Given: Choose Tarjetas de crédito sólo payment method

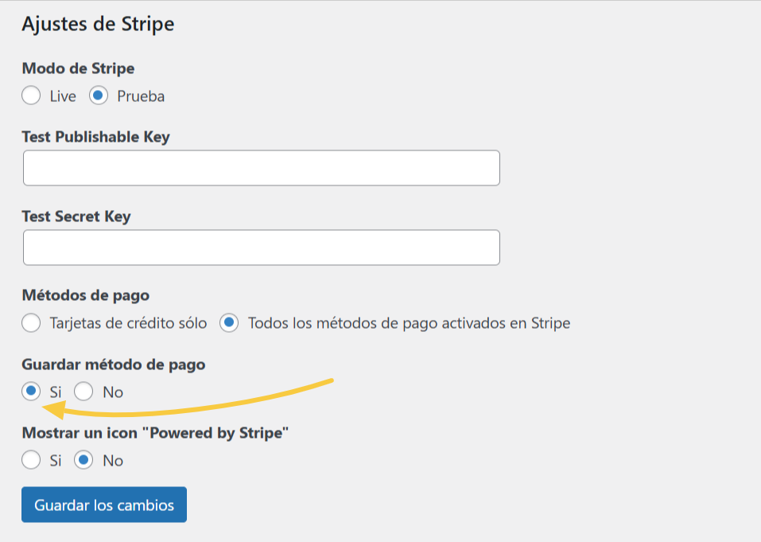Looking at the screenshot, I should pyautogui.click(x=30, y=323).
